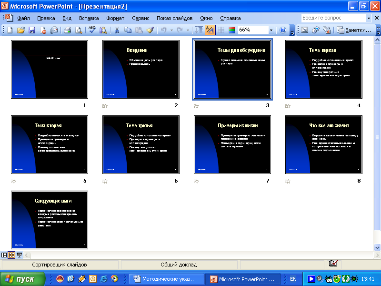Click the Permission icon next to Save
This screenshot has width=381, height=286.
pyautogui.click(x=43, y=30)
